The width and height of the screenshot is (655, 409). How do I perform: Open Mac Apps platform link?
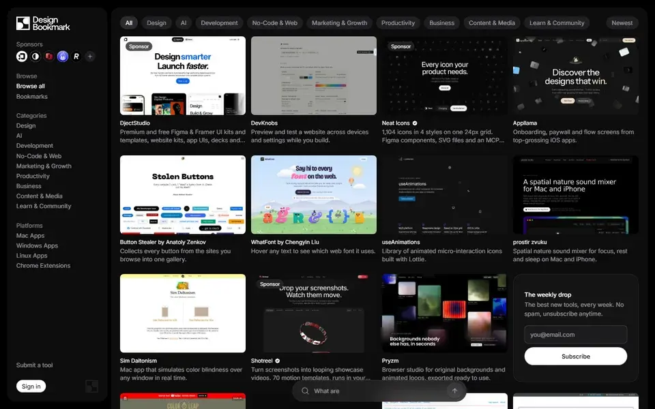pos(30,235)
